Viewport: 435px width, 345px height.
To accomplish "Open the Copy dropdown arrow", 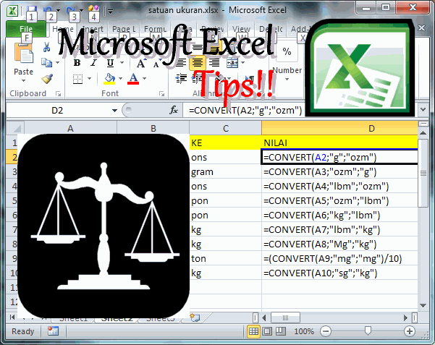I will [57, 63].
